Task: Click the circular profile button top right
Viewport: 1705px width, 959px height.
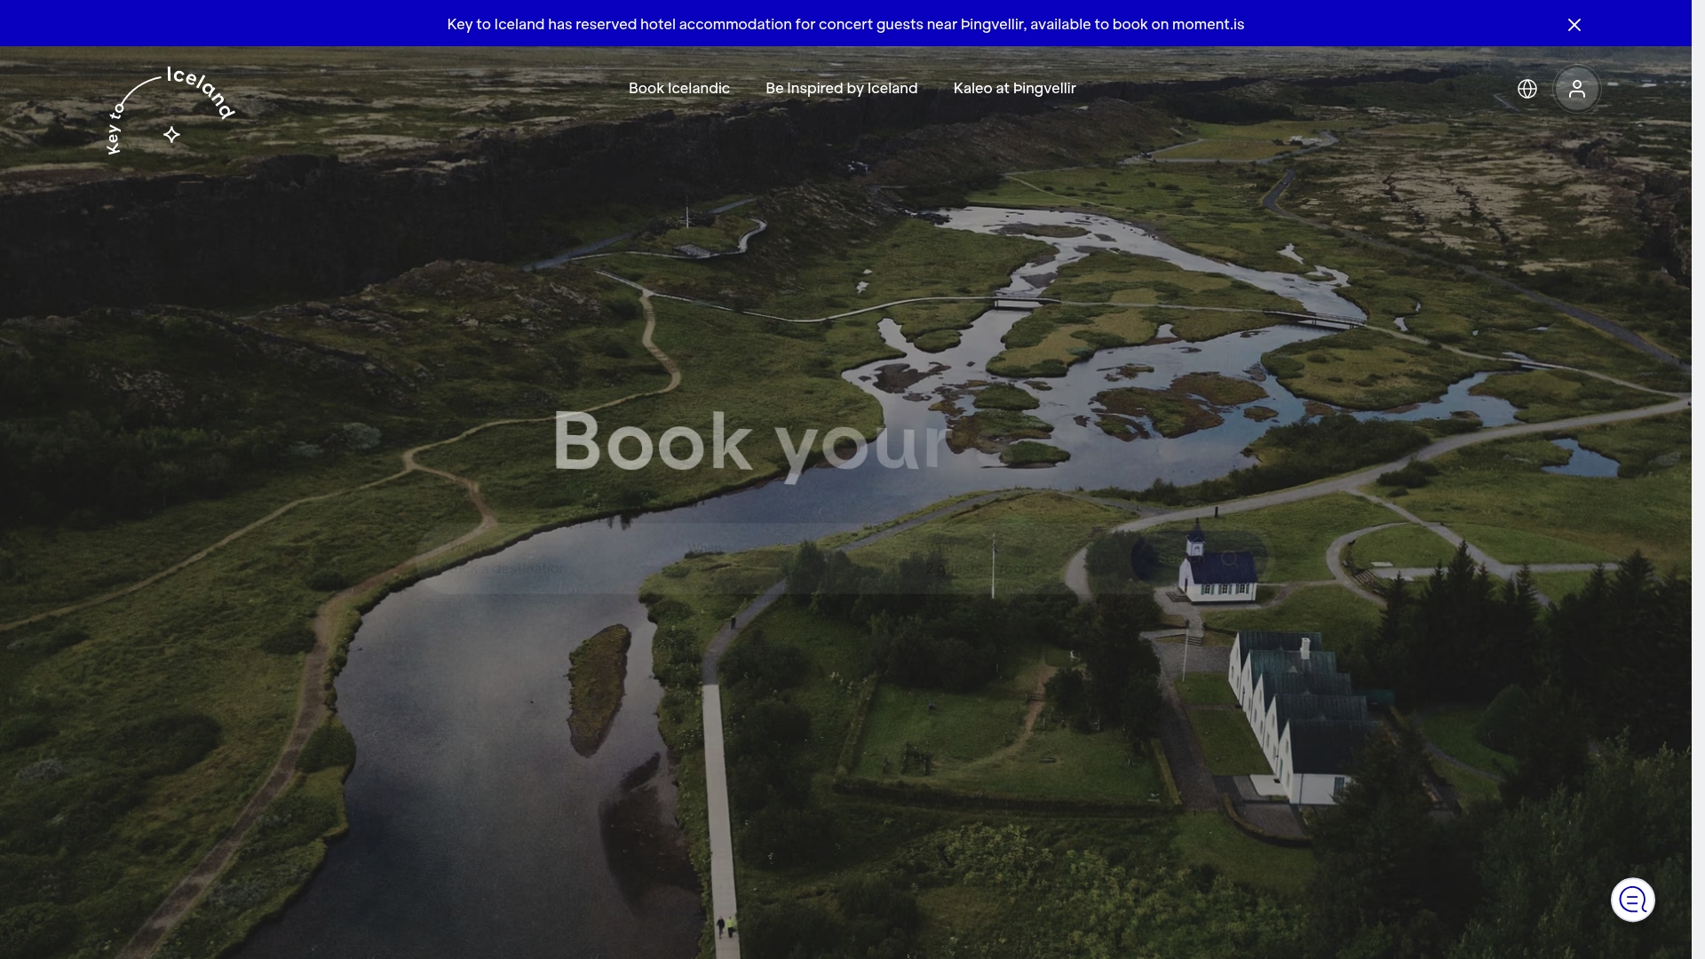Action: (1576, 88)
